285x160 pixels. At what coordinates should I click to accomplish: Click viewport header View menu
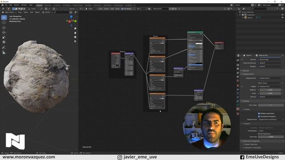pos(20,12)
